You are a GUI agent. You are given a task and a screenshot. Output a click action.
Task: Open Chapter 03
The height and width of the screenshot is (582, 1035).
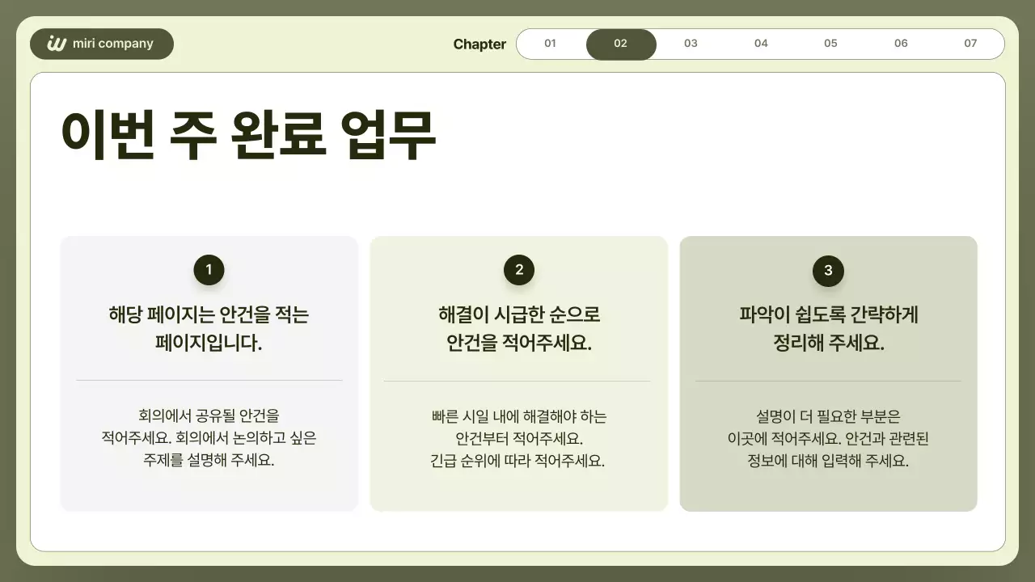[691, 44]
